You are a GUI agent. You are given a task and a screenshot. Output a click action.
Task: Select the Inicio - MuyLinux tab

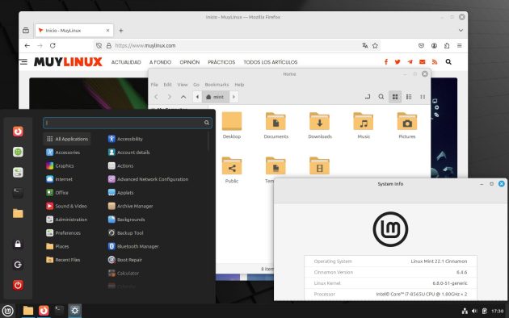click(74, 31)
